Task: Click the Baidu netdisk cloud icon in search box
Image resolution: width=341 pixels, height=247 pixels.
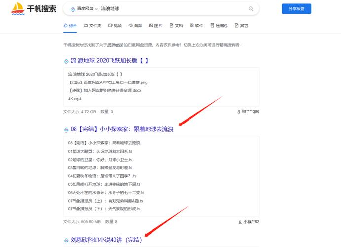Action: click(x=73, y=9)
